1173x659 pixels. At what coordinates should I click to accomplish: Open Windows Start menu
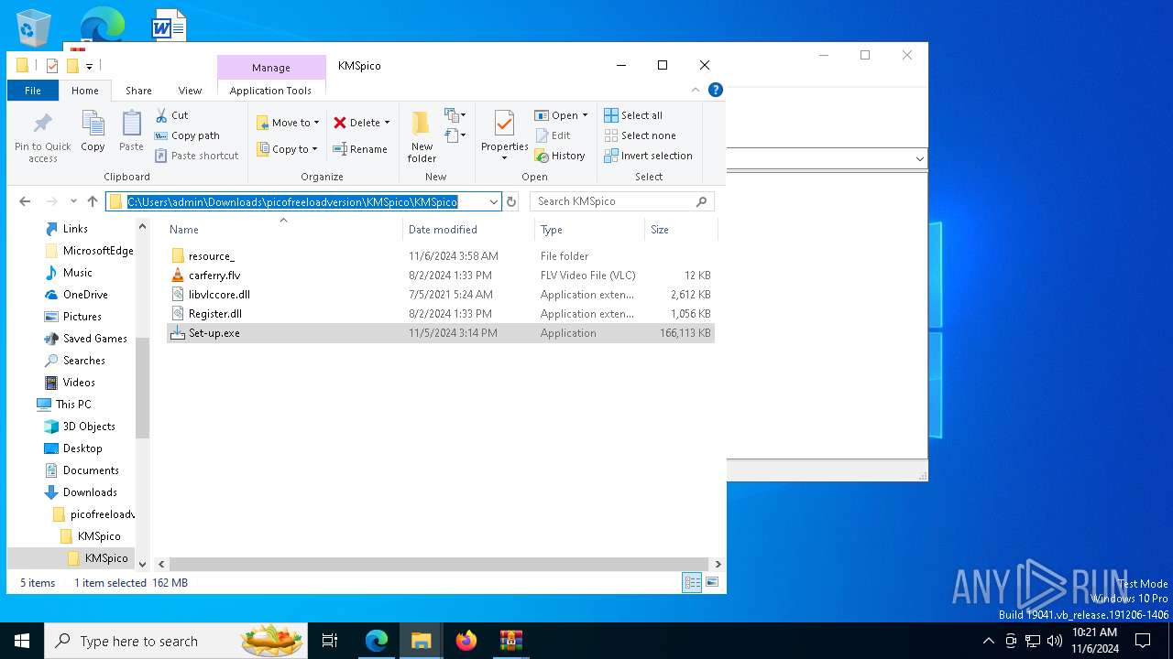[22, 641]
